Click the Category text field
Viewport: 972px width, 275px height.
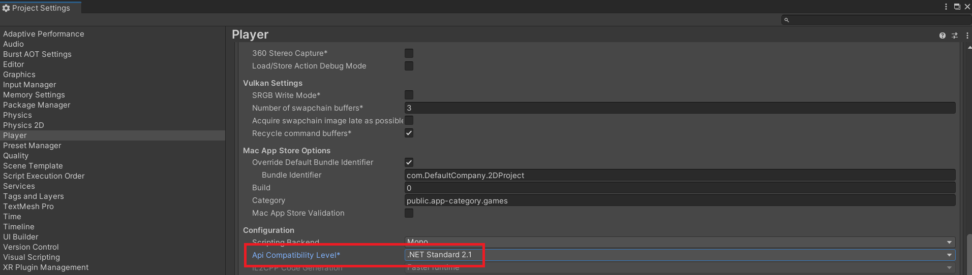tap(680, 200)
